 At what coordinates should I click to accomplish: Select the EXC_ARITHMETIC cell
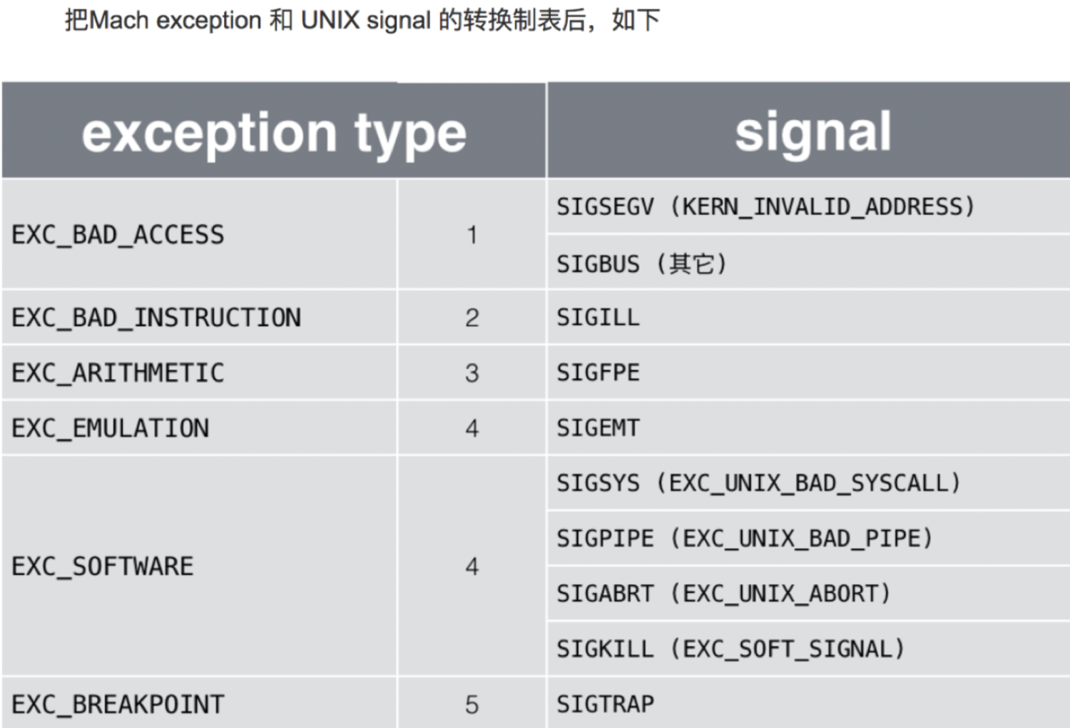tap(199, 373)
